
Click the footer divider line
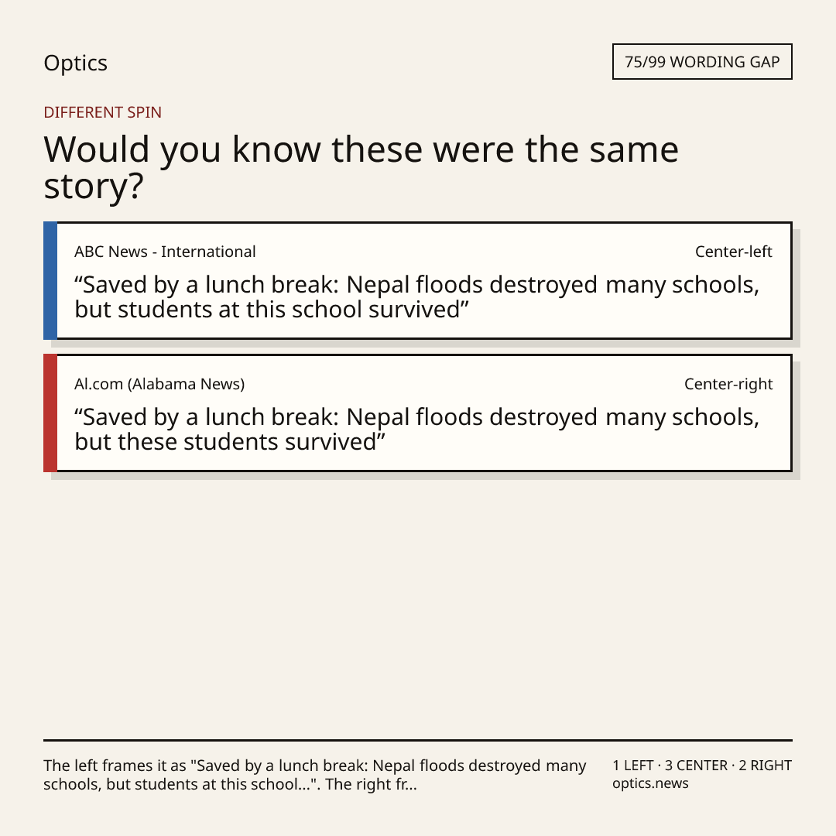(418, 740)
